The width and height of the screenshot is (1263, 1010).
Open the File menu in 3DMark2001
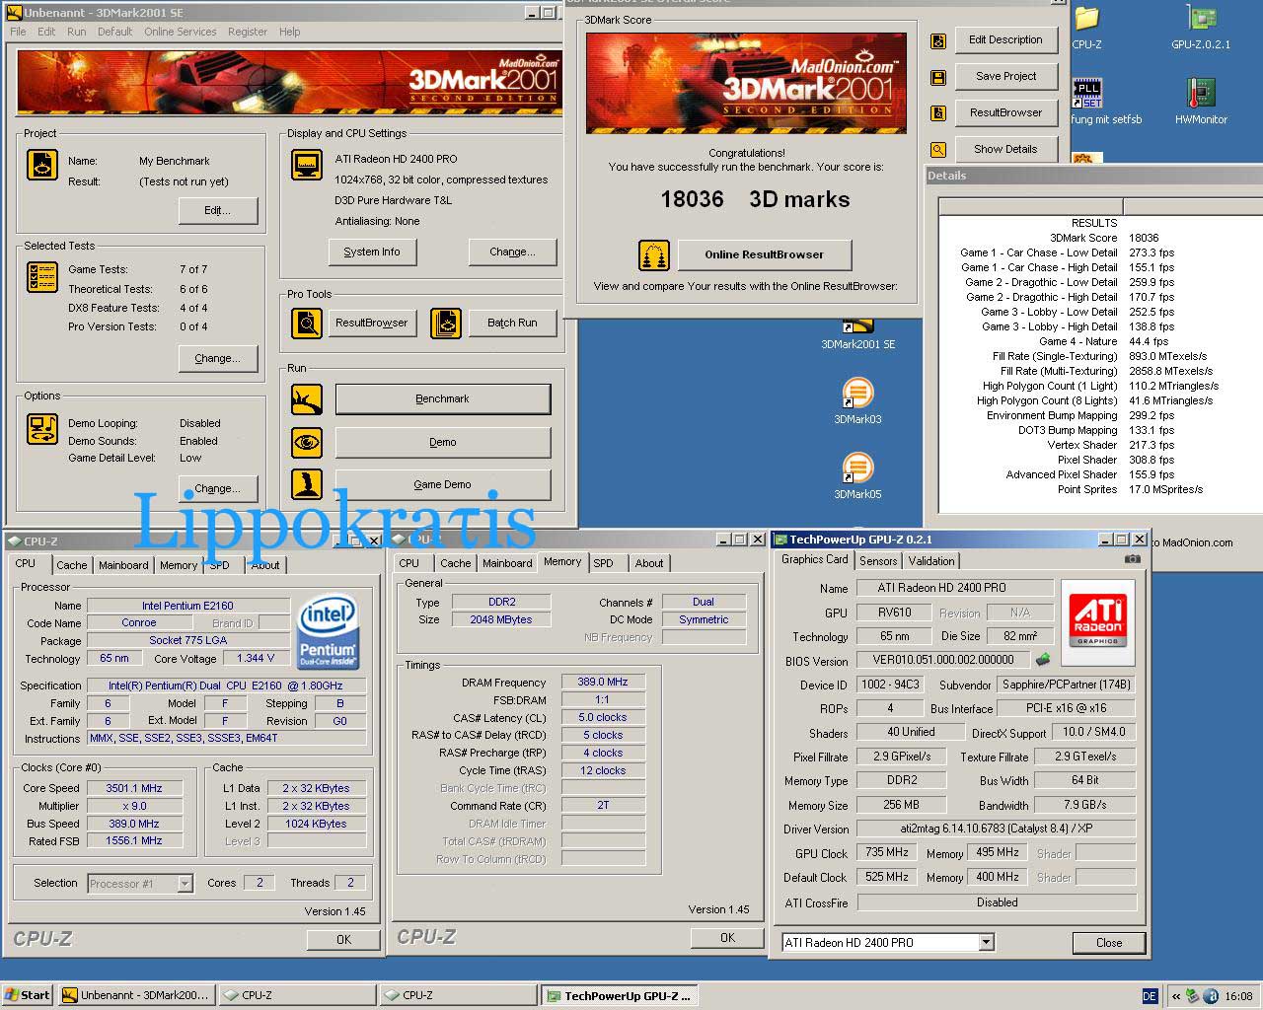click(x=18, y=32)
